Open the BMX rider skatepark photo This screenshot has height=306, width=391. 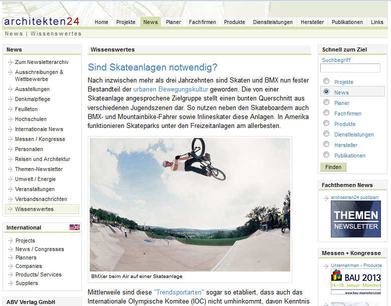190,204
